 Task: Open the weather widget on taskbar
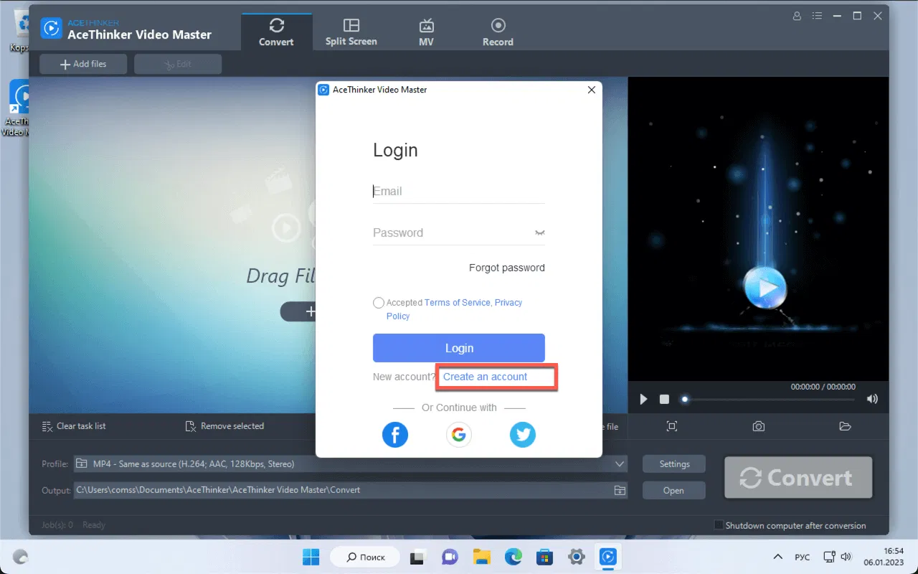pyautogui.click(x=20, y=557)
